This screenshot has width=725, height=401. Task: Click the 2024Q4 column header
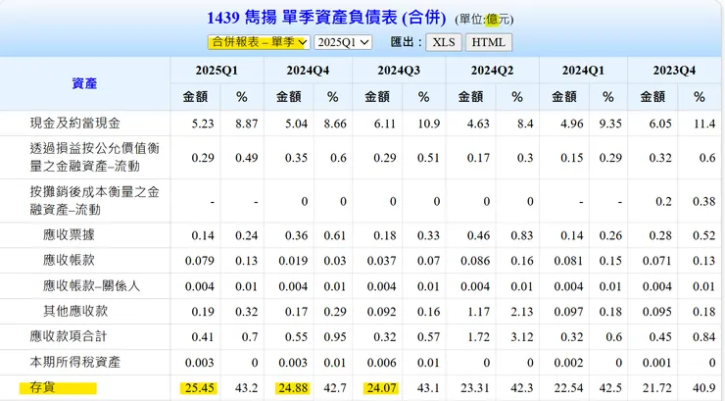coord(308,71)
